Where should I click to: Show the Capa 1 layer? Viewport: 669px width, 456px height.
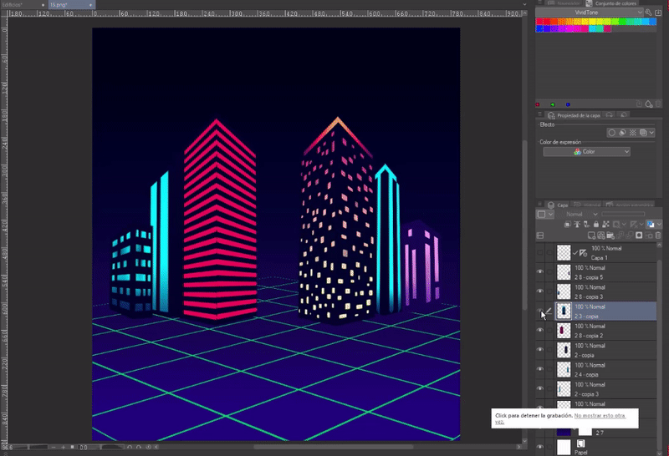point(539,252)
